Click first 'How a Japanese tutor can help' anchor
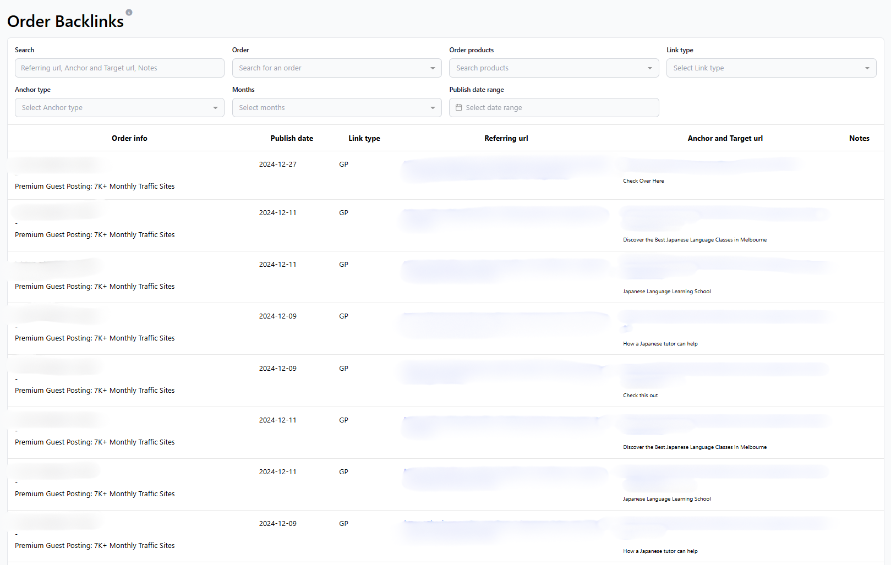The width and height of the screenshot is (891, 565). click(x=660, y=344)
